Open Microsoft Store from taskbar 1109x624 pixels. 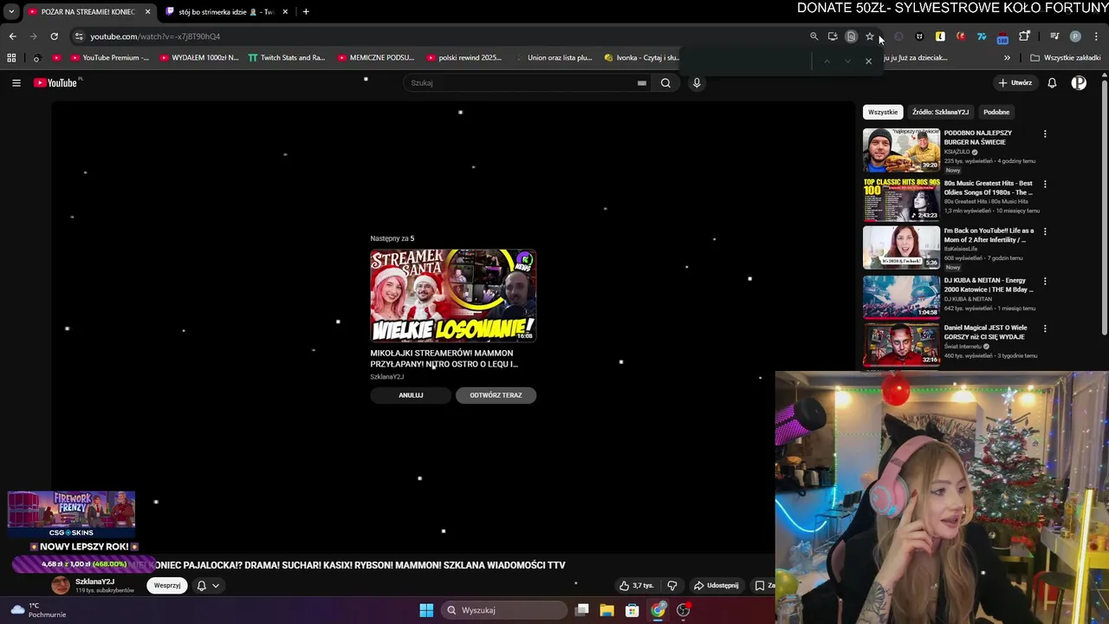pyautogui.click(x=632, y=610)
